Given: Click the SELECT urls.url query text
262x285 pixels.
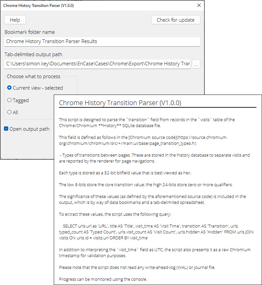Looking at the screenshot, I should [156, 232].
